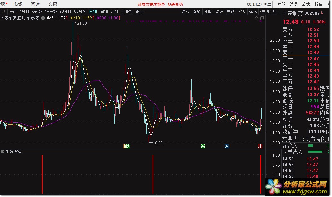This screenshot has width=332, height=197.
Task: Click the 净流入 green bar
Action: [x=310, y=146]
